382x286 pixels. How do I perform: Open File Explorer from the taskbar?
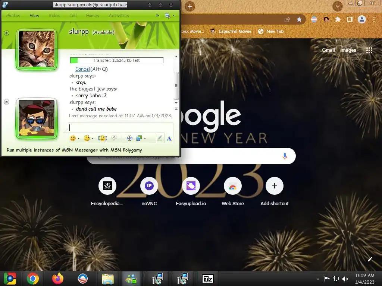coord(107,279)
